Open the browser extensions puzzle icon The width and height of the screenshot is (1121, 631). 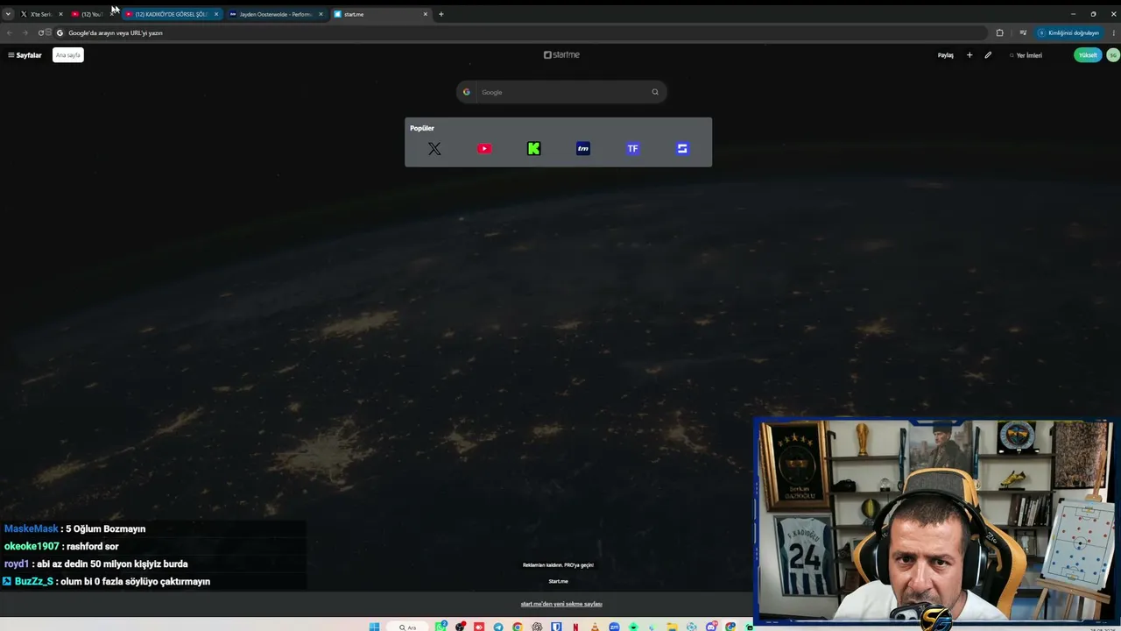(999, 33)
